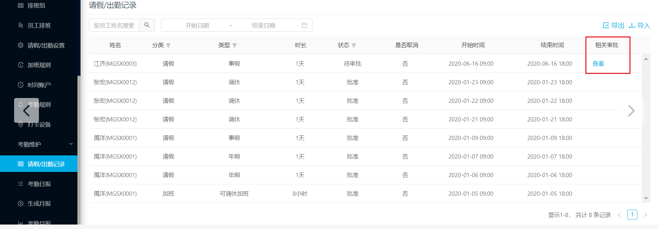Click the 时长 column header

300,45
